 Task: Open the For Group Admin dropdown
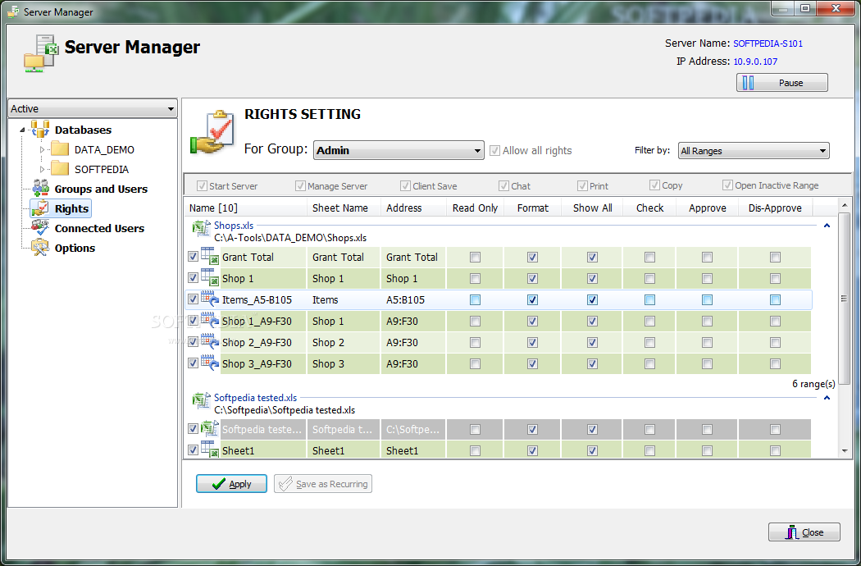[399, 151]
